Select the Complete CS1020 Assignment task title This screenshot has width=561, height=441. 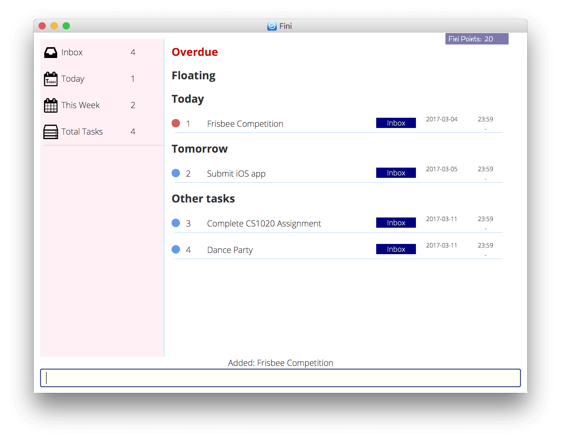[264, 224]
